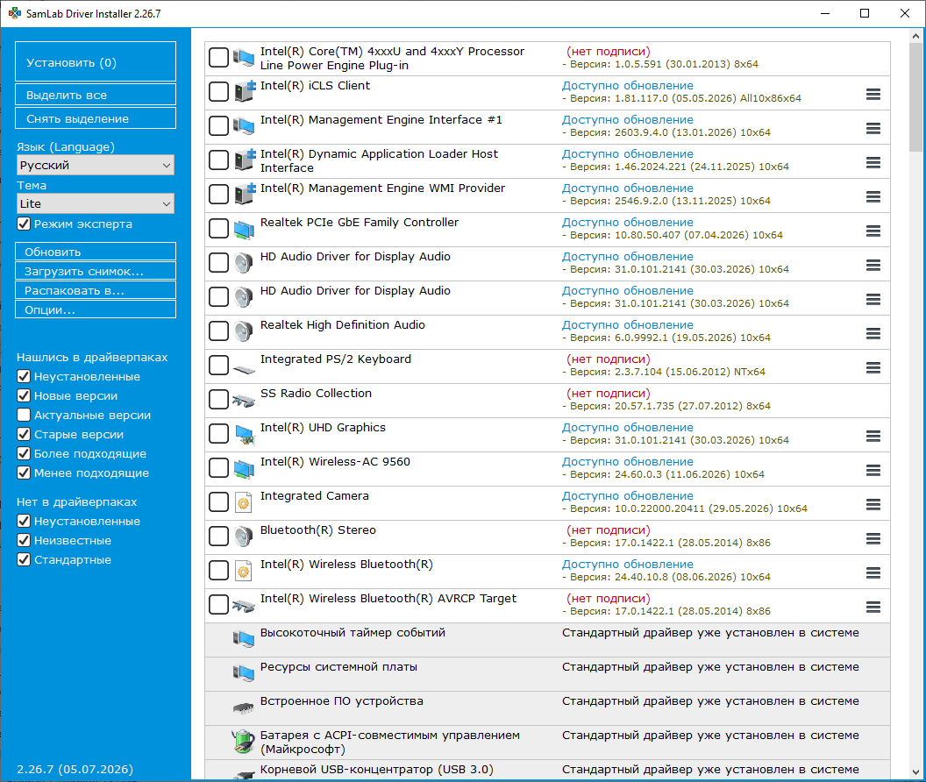Open the hamburger menu for Realtek High Definition Audio
This screenshot has height=782, width=926.
(873, 334)
